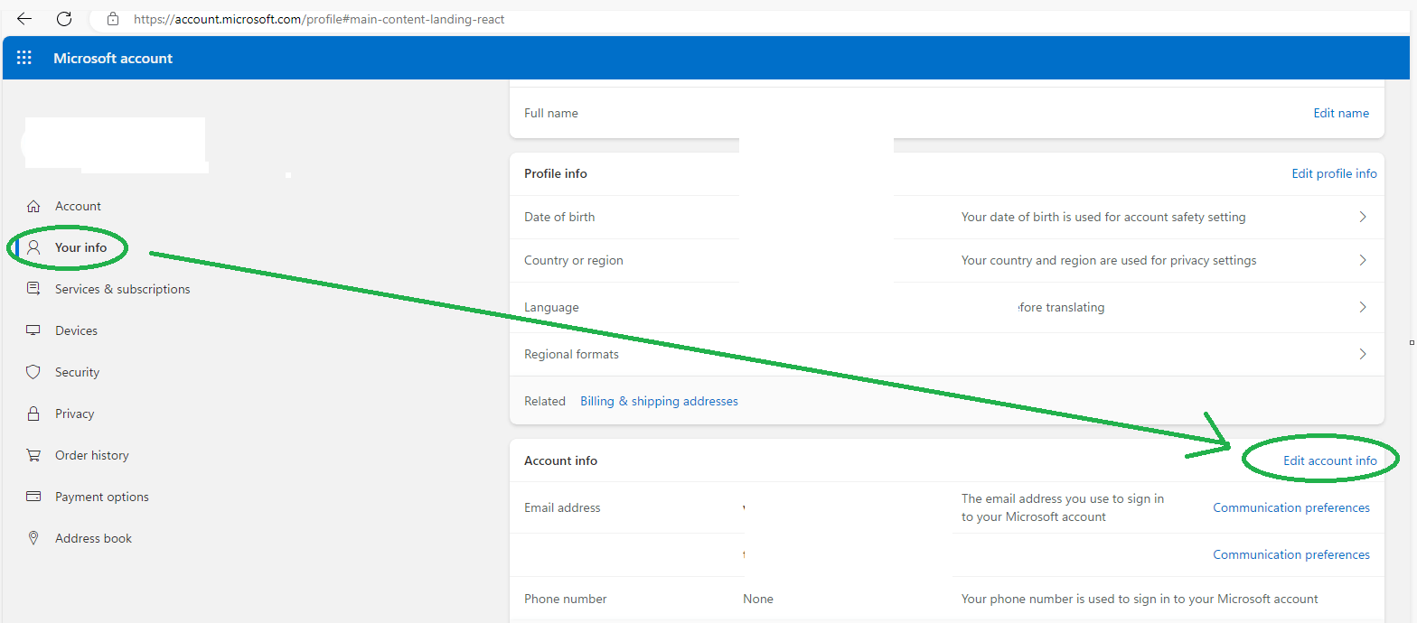Click Edit profile info link

pos(1334,173)
